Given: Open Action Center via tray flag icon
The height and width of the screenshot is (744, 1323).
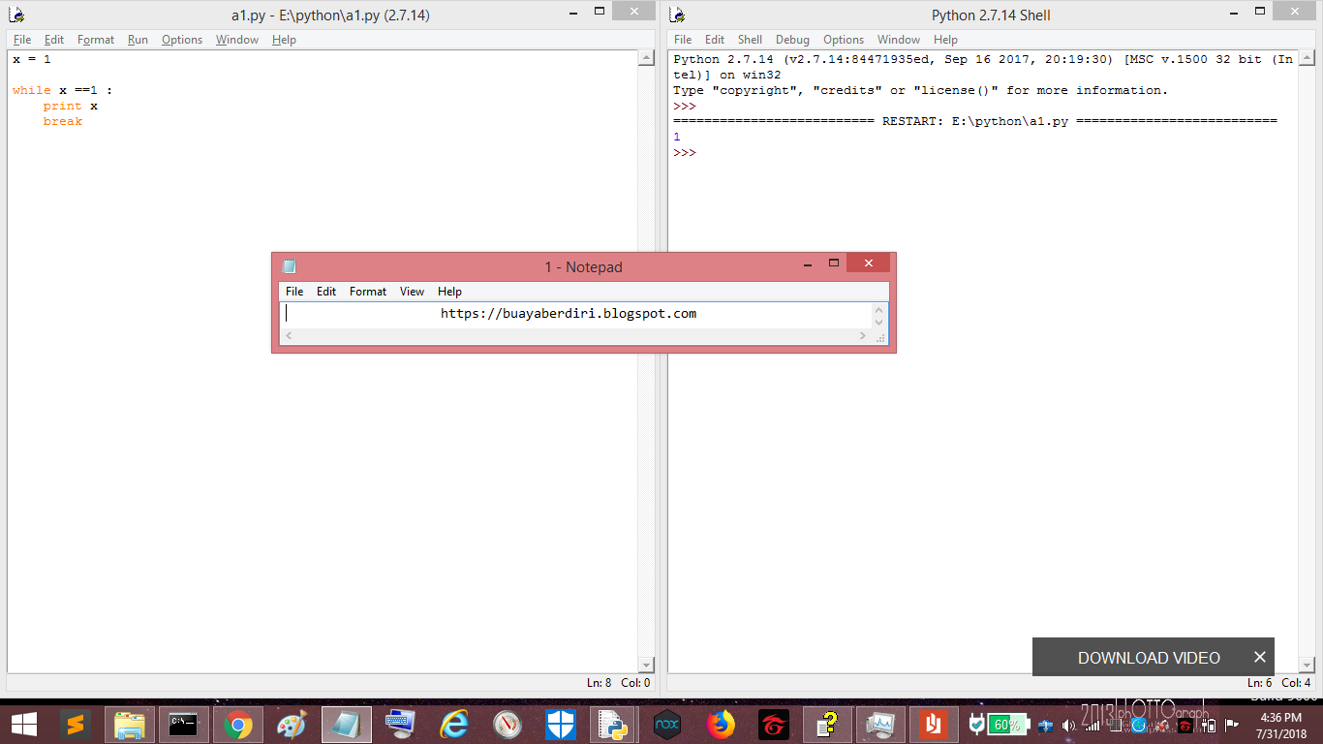Looking at the screenshot, I should point(1232,724).
